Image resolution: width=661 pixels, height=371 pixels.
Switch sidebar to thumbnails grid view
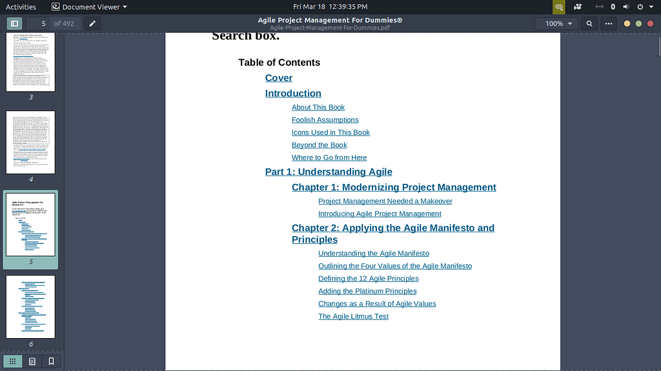pos(13,361)
